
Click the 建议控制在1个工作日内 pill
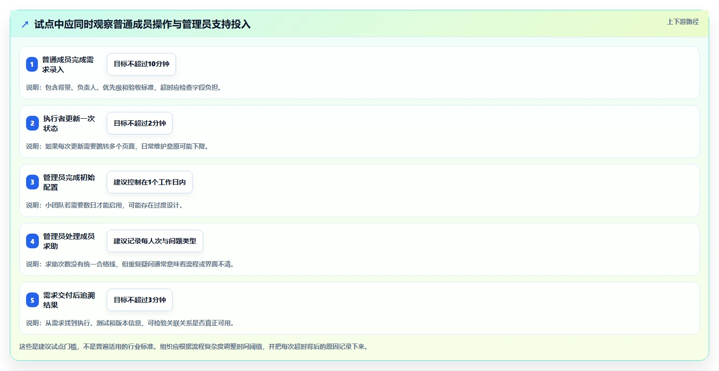[150, 182]
